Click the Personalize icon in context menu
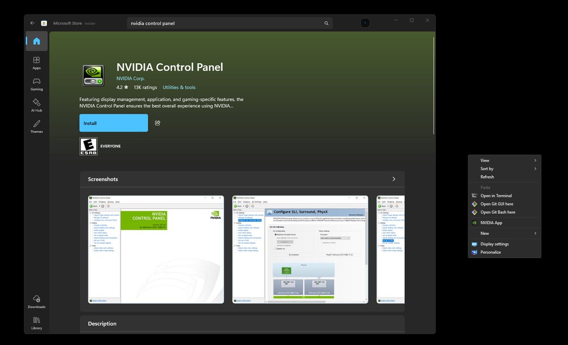 474,252
